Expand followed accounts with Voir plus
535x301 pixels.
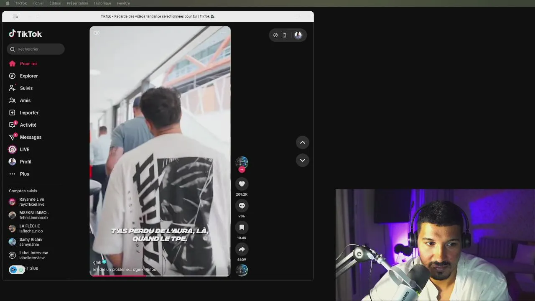(x=31, y=268)
